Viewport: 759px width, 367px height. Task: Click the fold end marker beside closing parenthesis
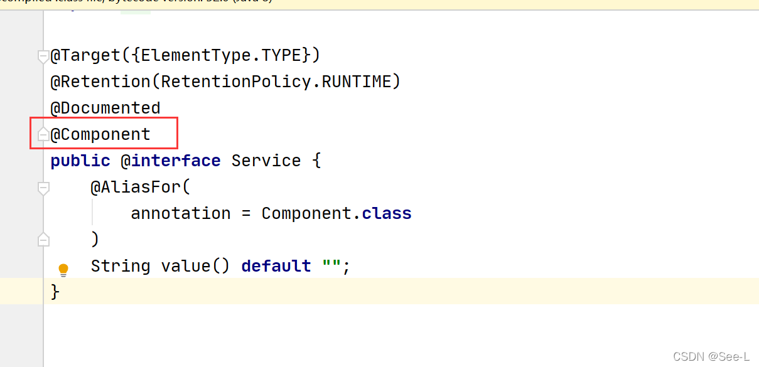[x=43, y=239]
